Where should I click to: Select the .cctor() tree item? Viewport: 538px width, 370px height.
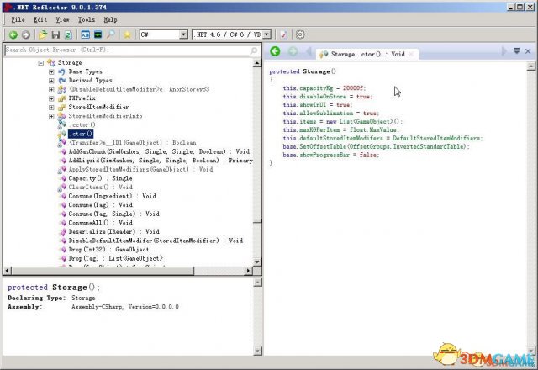click(82, 125)
